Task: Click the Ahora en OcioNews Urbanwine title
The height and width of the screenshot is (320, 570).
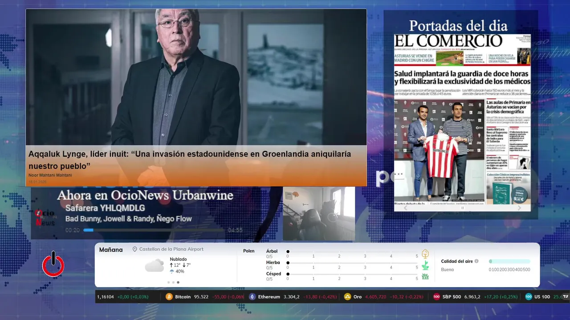Action: (x=145, y=195)
